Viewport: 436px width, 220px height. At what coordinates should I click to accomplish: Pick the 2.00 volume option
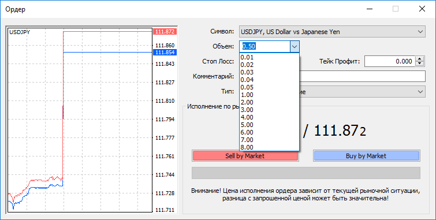[269, 103]
